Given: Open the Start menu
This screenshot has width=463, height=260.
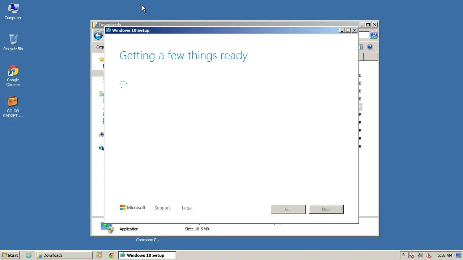Looking at the screenshot, I should click(10, 255).
